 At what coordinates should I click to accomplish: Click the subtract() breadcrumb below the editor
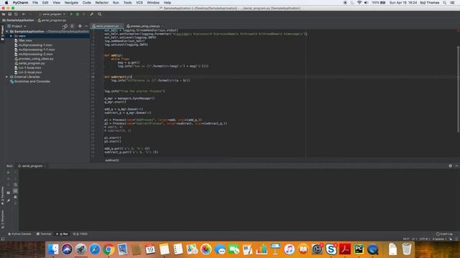[112, 161]
